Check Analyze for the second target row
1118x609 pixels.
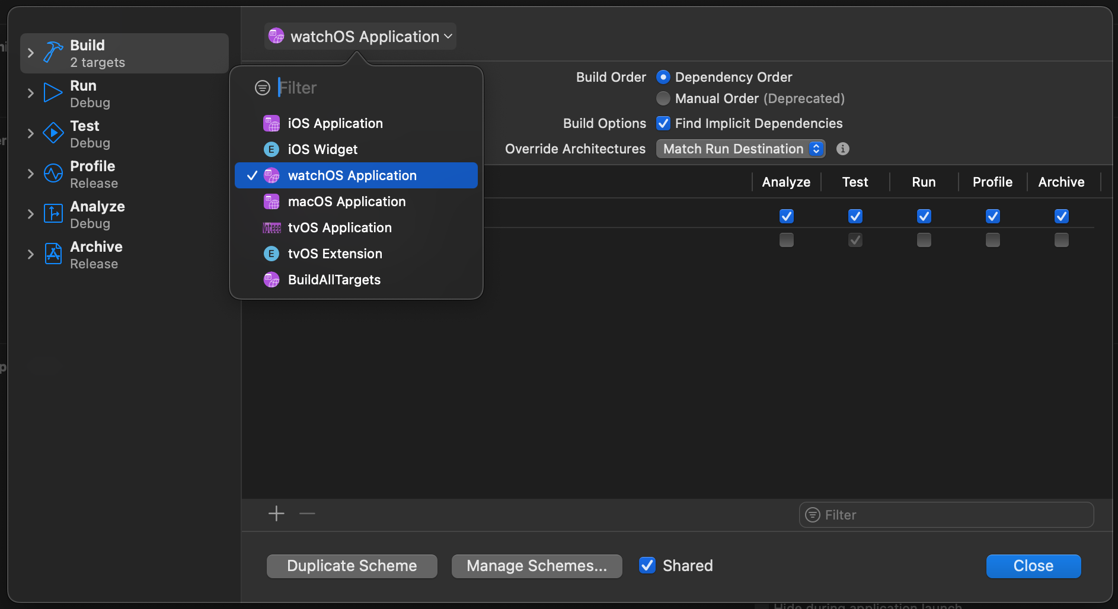[787, 240]
